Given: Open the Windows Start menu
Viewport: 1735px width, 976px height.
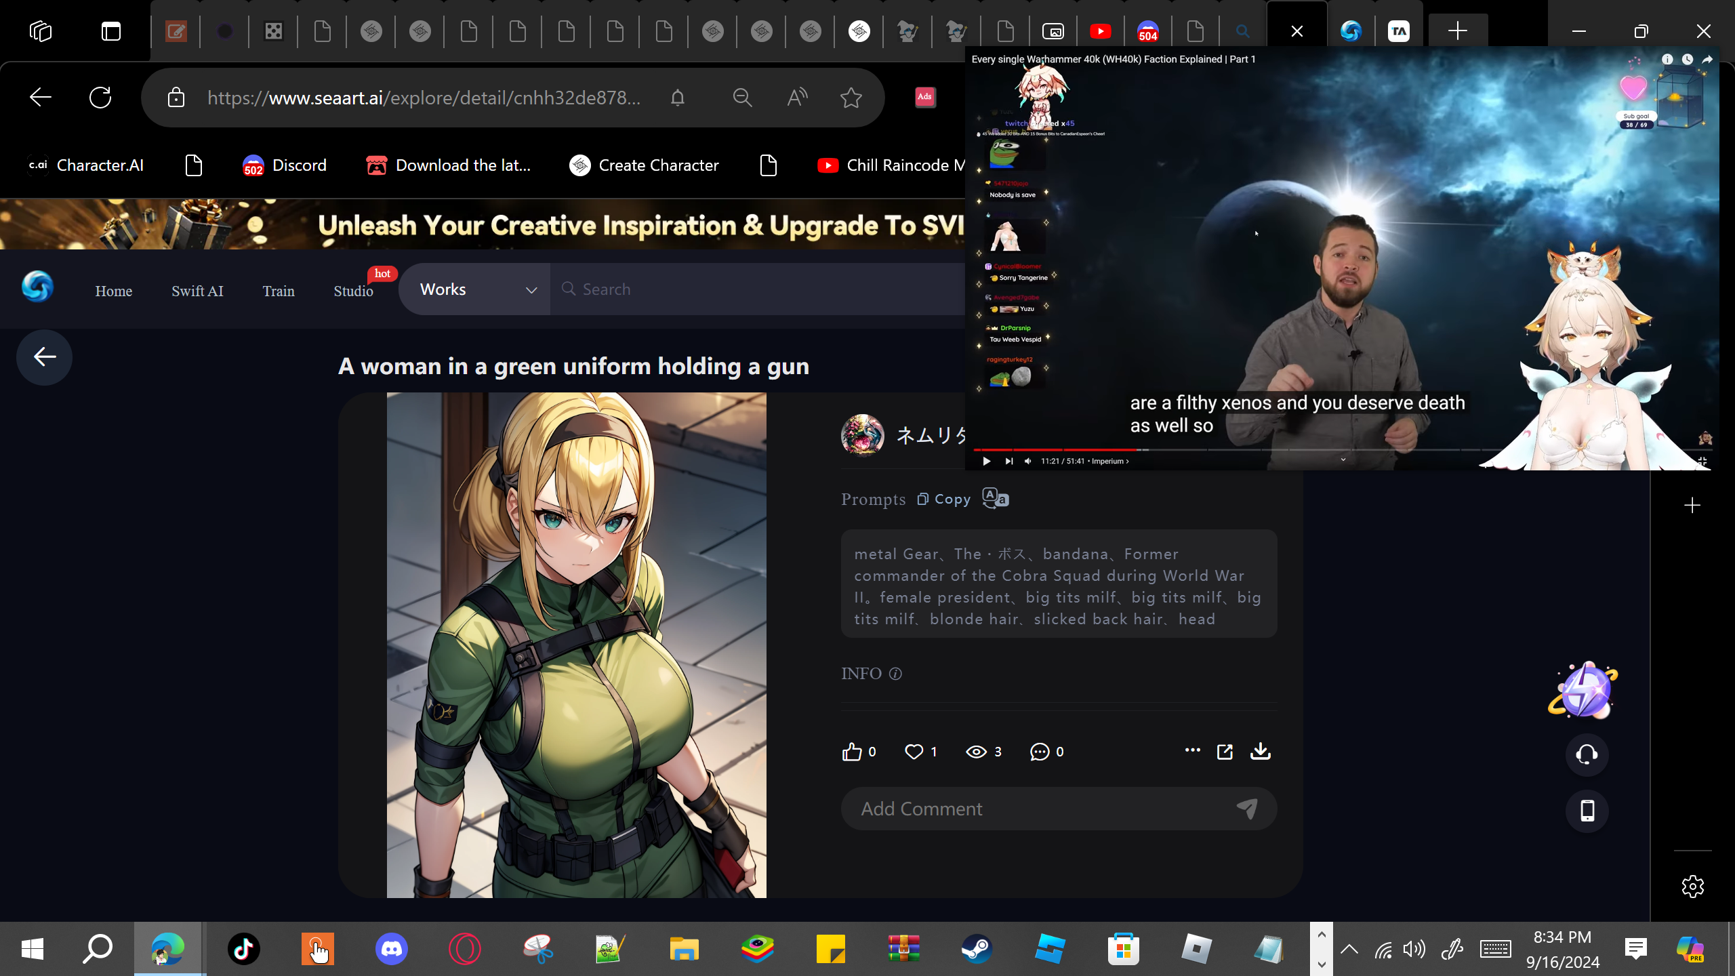Looking at the screenshot, I should pyautogui.click(x=33, y=949).
